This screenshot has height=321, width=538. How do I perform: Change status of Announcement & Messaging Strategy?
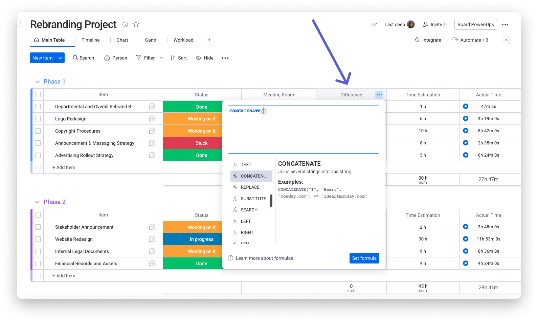pos(193,143)
